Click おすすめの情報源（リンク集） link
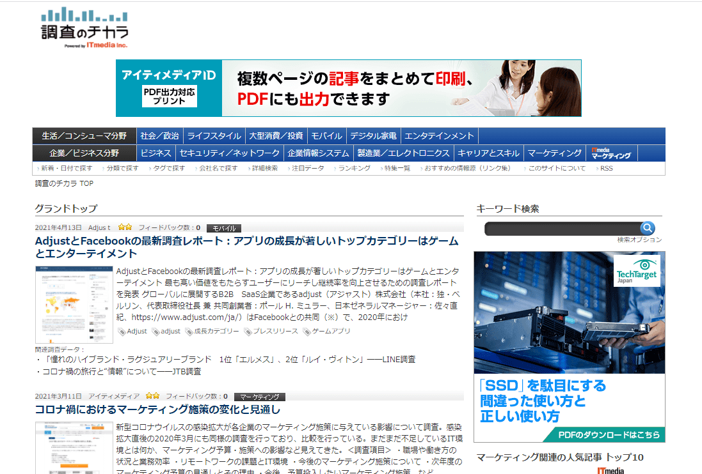Image resolution: width=702 pixels, height=474 pixels. (467, 169)
